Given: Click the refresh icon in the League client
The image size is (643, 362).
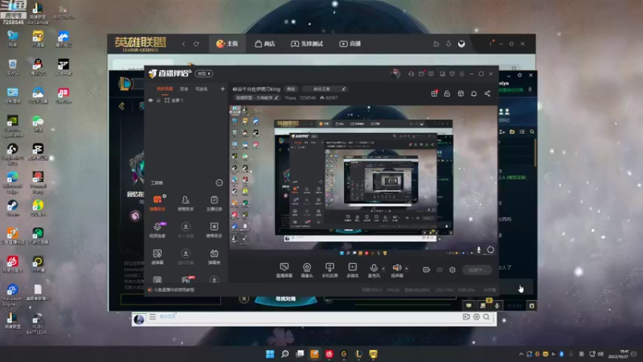Looking at the screenshot, I should click(196, 44).
